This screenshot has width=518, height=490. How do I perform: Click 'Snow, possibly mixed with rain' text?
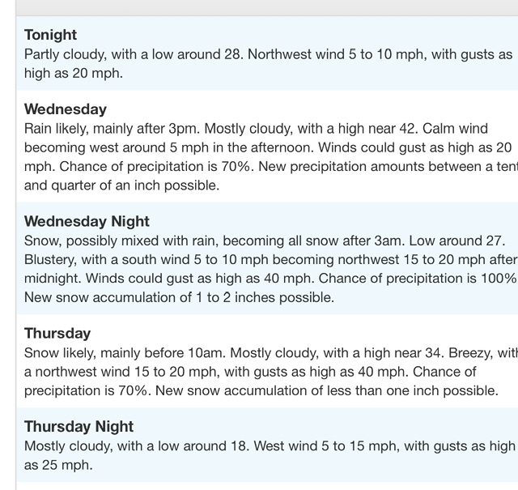[121, 241]
